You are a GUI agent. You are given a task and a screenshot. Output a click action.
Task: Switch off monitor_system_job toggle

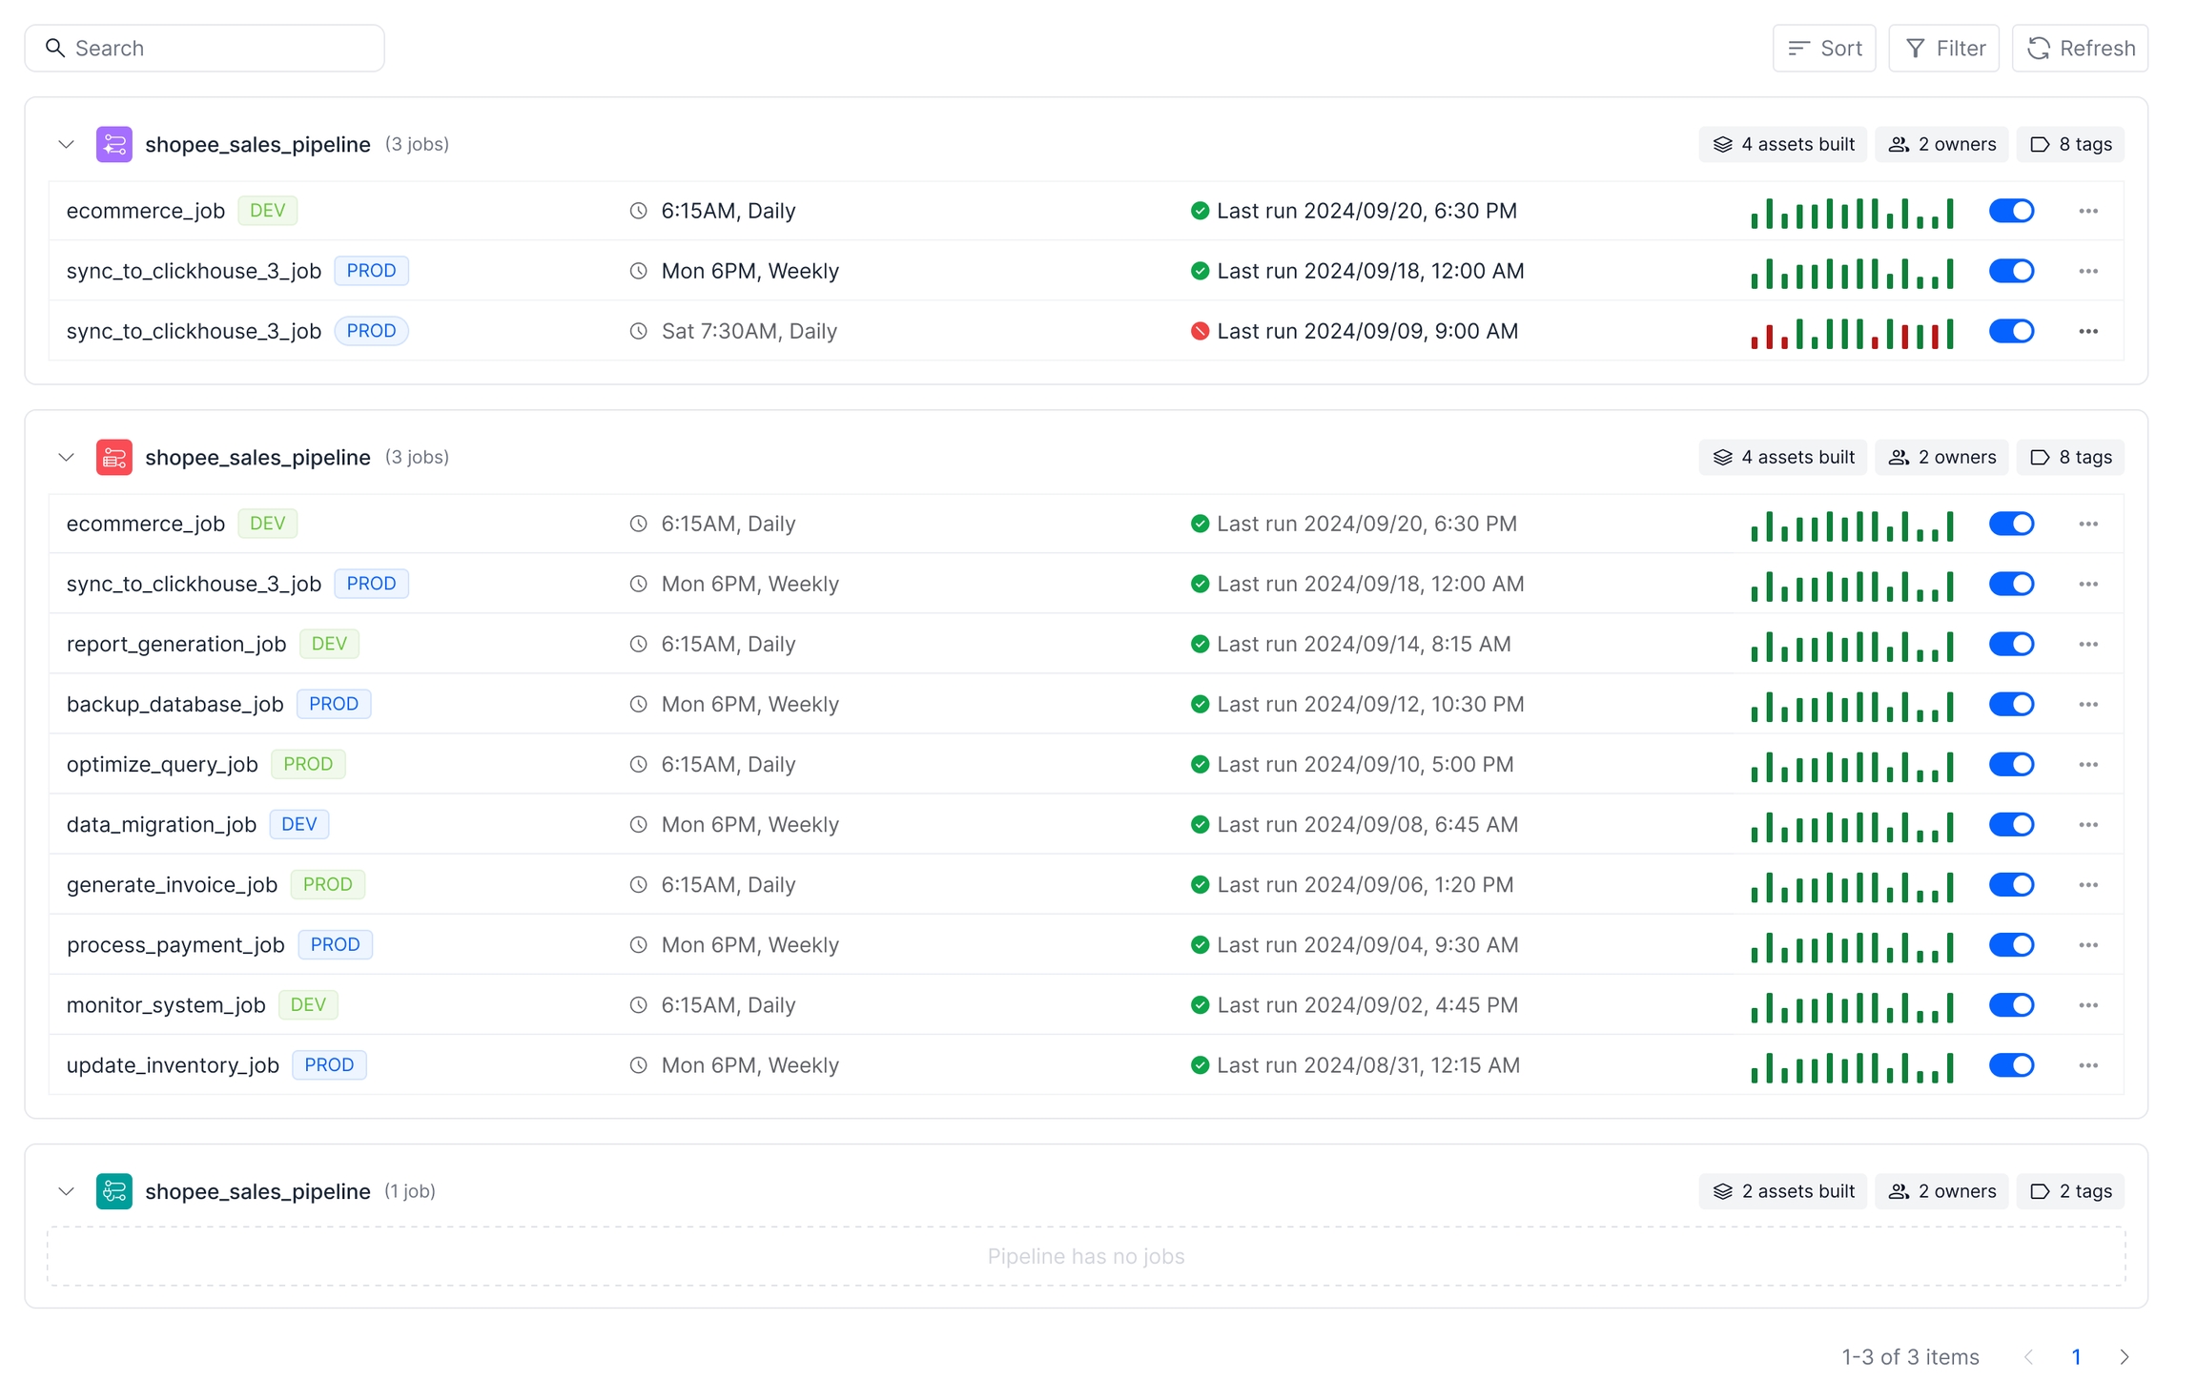click(2011, 1004)
